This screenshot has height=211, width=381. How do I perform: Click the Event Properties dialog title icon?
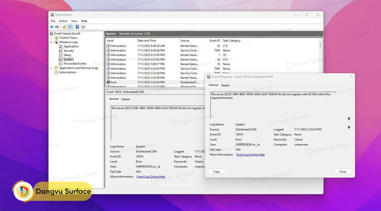[209, 77]
